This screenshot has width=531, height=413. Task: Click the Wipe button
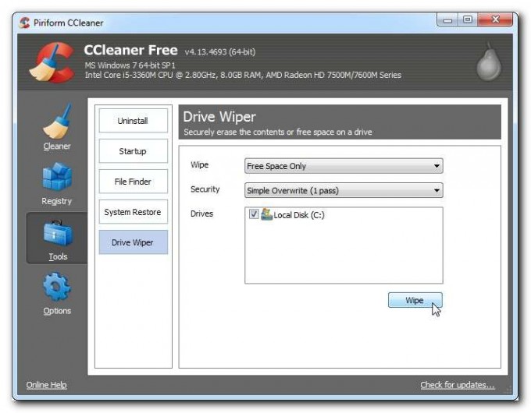click(x=415, y=300)
